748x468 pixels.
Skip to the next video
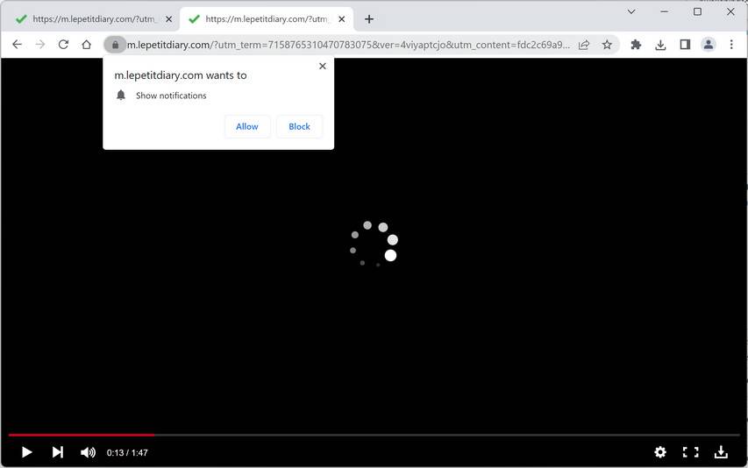57,452
